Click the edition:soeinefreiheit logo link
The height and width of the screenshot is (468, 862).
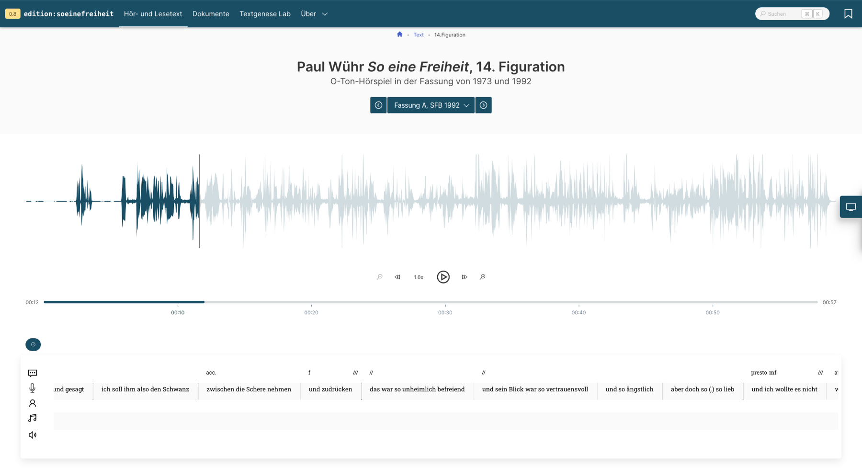pos(68,14)
